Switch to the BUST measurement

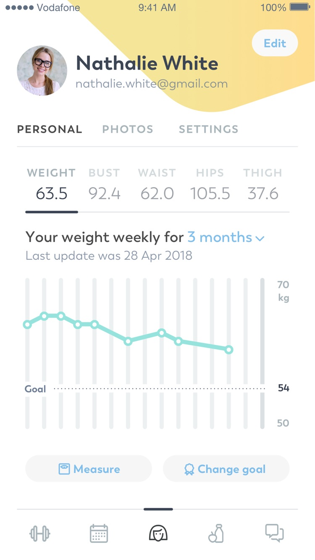point(104,183)
